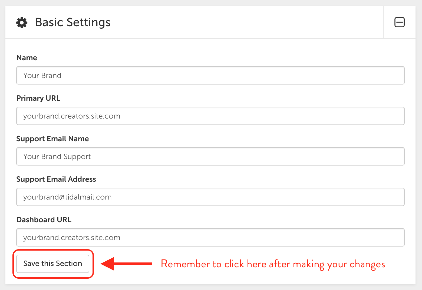Image resolution: width=422 pixels, height=290 pixels.
Task: Click the Basic Settings heading text
Action: [73, 22]
